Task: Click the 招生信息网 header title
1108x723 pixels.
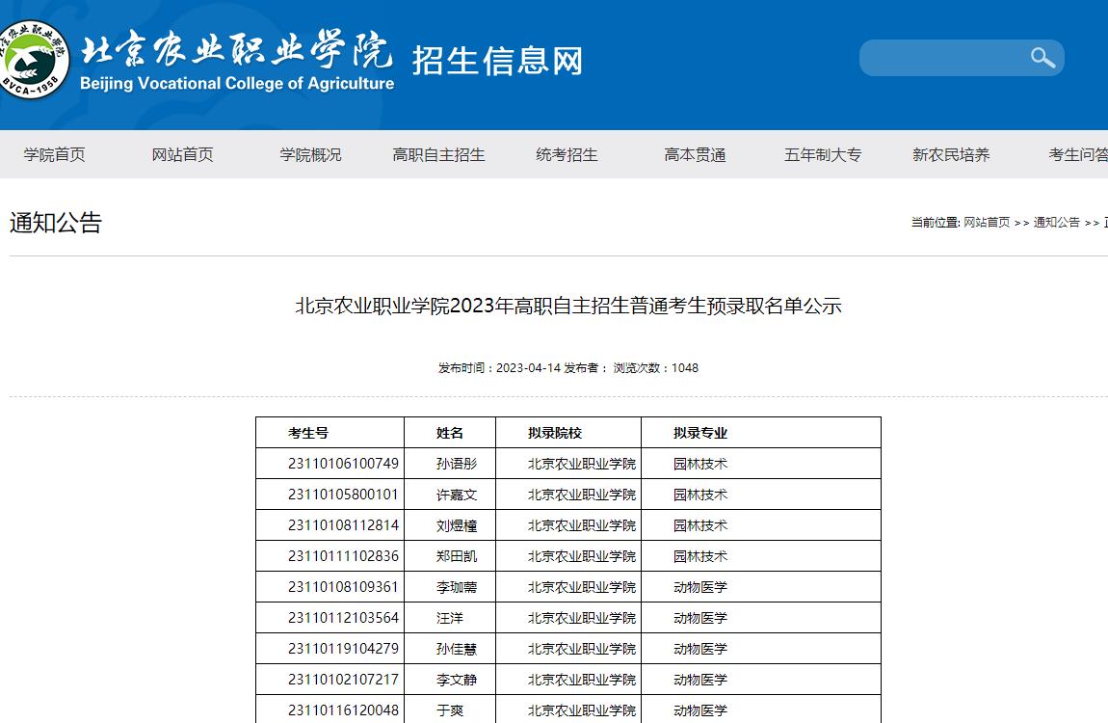Action: pyautogui.click(x=497, y=60)
